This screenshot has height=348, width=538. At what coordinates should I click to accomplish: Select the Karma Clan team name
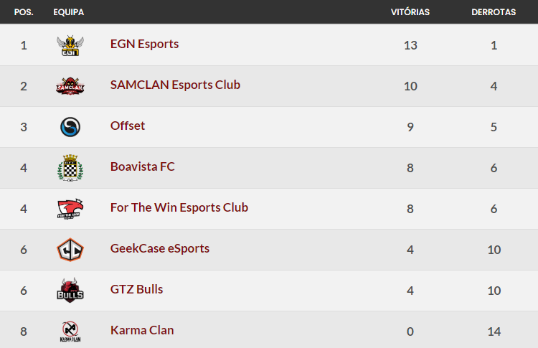pos(142,330)
